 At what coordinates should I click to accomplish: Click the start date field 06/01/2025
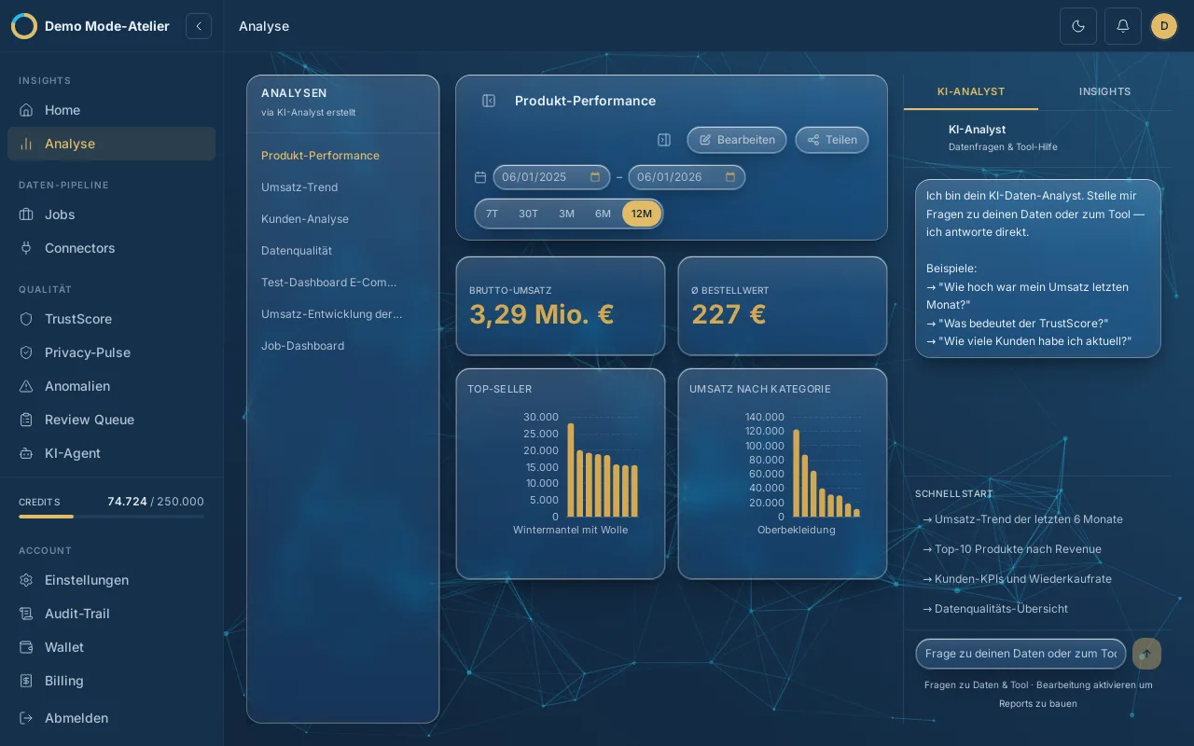551,177
